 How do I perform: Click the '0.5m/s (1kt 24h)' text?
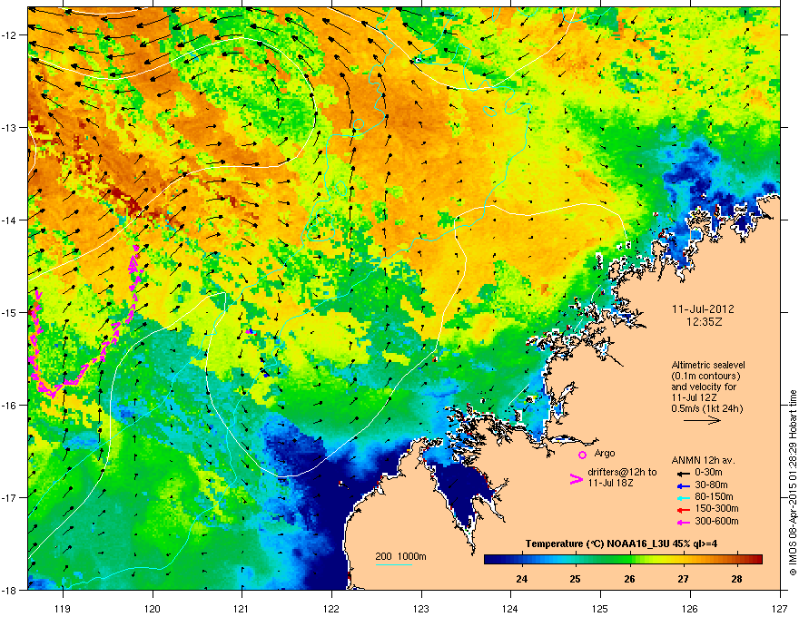coord(706,408)
